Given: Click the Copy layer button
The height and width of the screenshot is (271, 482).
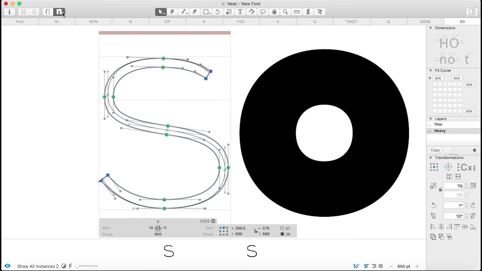Looking at the screenshot, I should pyautogui.click(x=435, y=150).
